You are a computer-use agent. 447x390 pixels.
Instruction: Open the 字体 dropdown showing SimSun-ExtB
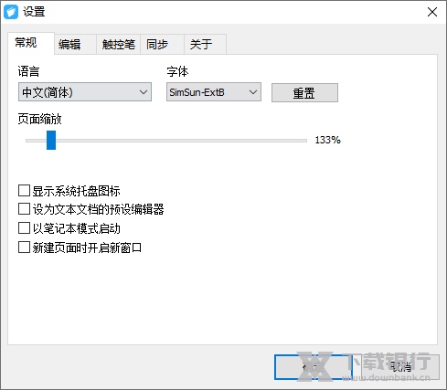pyautogui.click(x=214, y=92)
